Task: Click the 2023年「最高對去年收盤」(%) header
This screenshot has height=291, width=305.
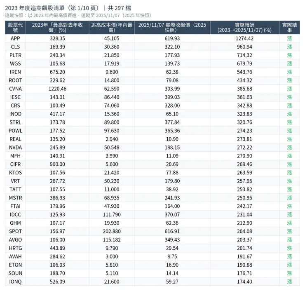Action: [x=57, y=27]
